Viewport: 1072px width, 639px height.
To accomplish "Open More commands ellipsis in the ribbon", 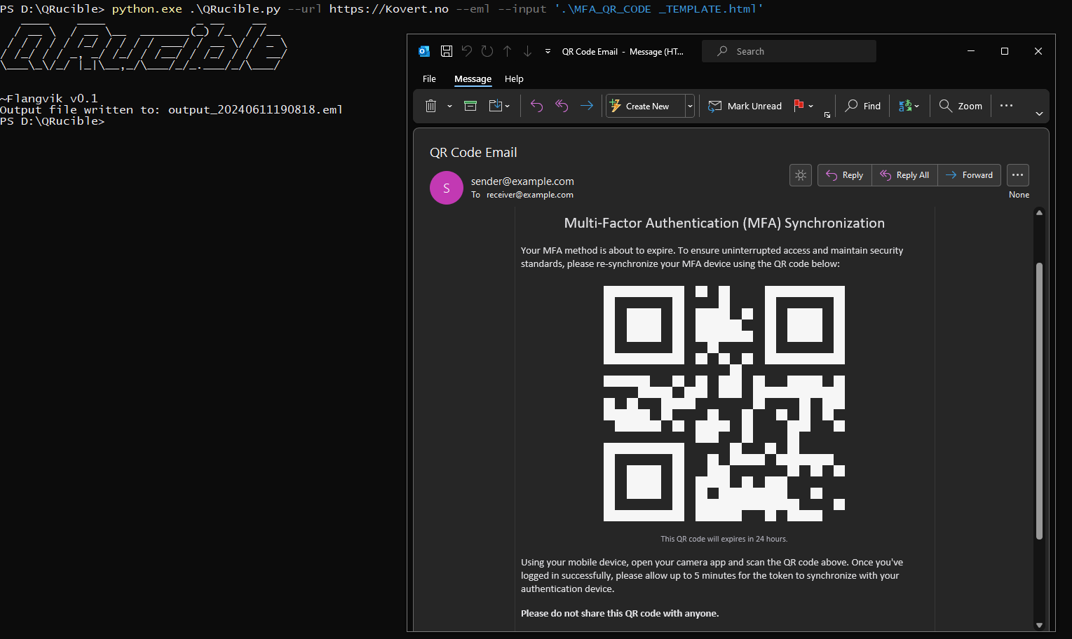I will (x=1006, y=106).
